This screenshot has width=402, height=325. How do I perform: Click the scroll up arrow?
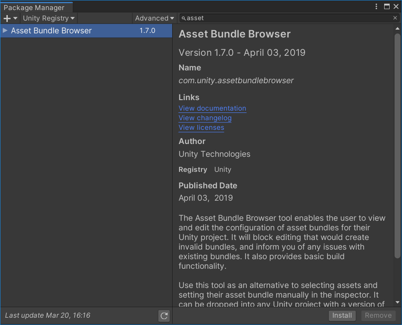pyautogui.click(x=397, y=28)
